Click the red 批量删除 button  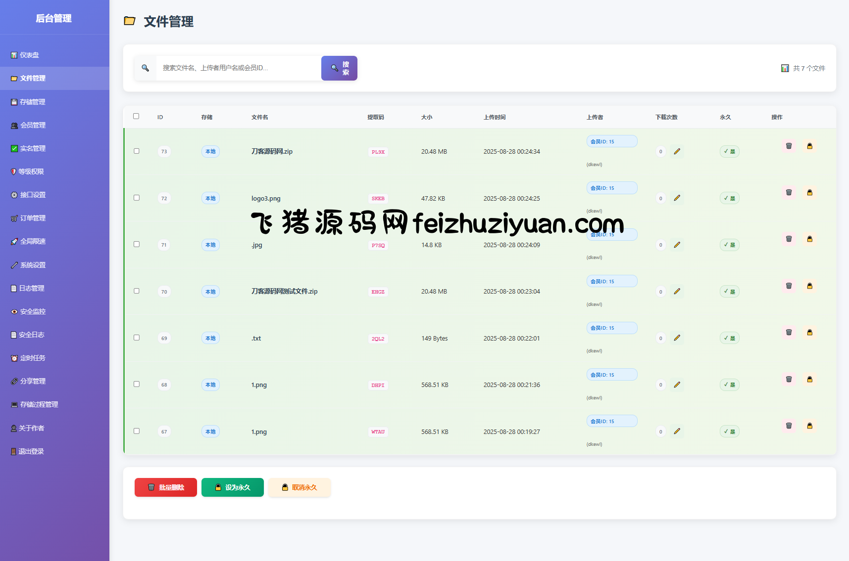[x=165, y=487]
